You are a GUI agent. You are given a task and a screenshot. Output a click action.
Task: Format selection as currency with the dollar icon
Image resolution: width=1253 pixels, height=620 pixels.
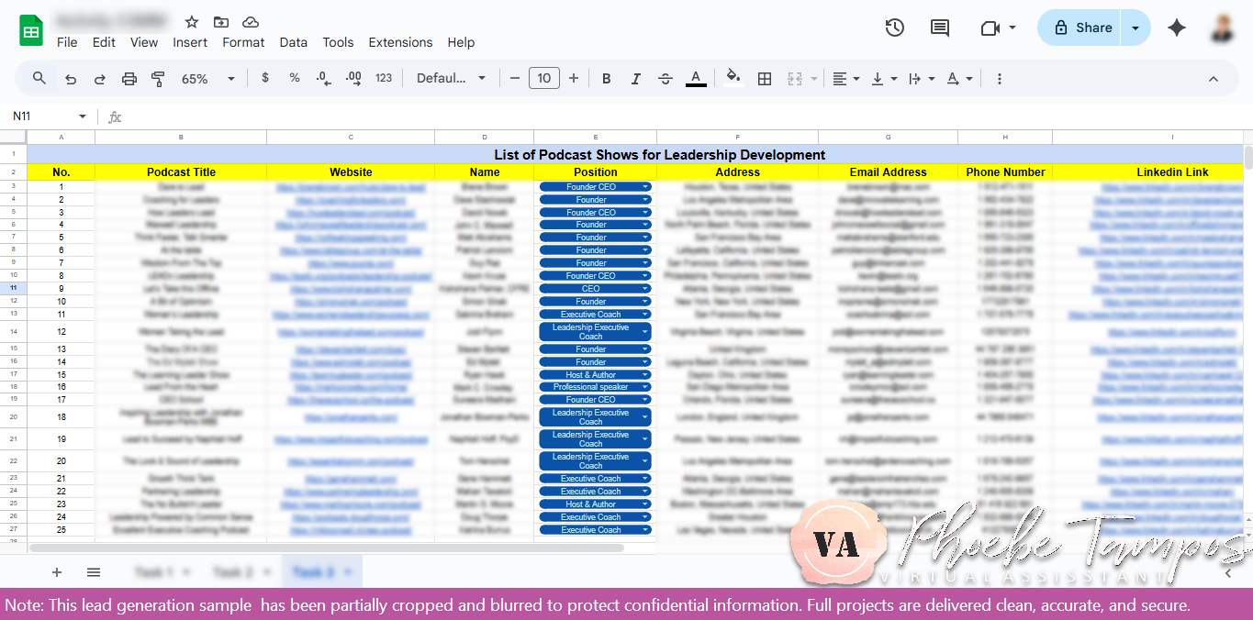pyautogui.click(x=264, y=78)
